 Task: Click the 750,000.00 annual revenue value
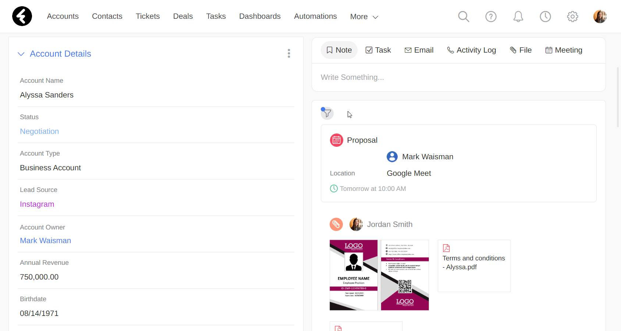(39, 277)
